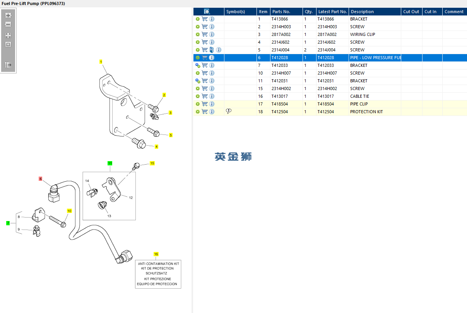Select callout 10 on the diagram
The height and width of the screenshot is (313, 467).
69,211
